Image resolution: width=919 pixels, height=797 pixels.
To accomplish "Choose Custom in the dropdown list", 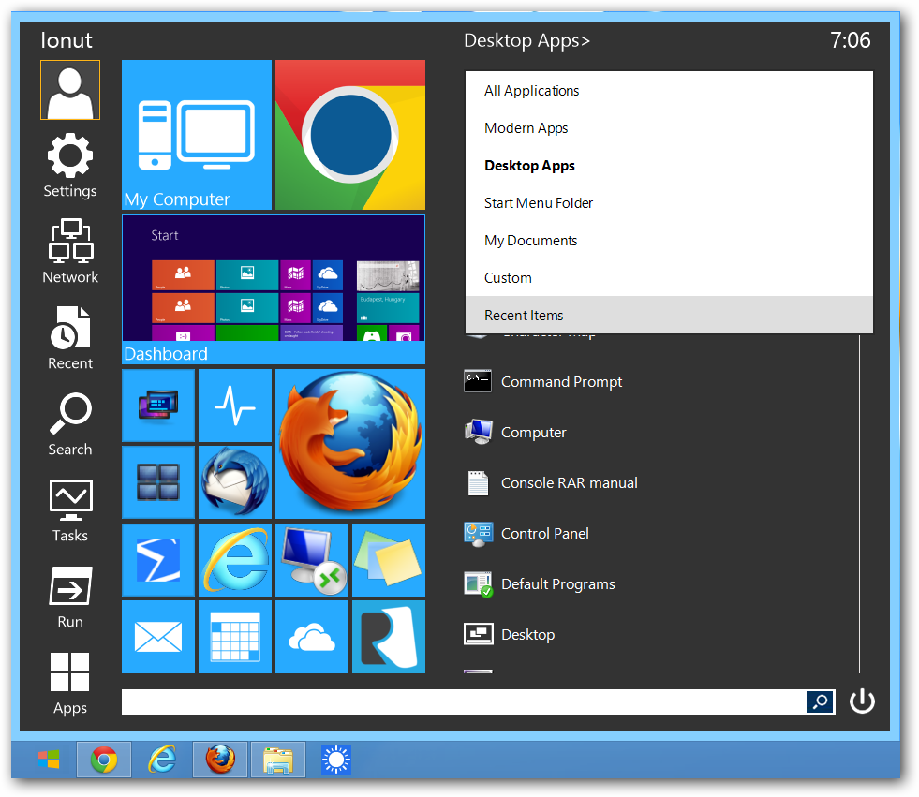I will point(669,278).
